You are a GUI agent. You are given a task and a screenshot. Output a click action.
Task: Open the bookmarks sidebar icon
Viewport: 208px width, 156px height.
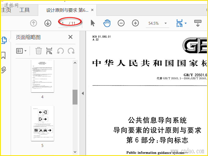click(3, 55)
